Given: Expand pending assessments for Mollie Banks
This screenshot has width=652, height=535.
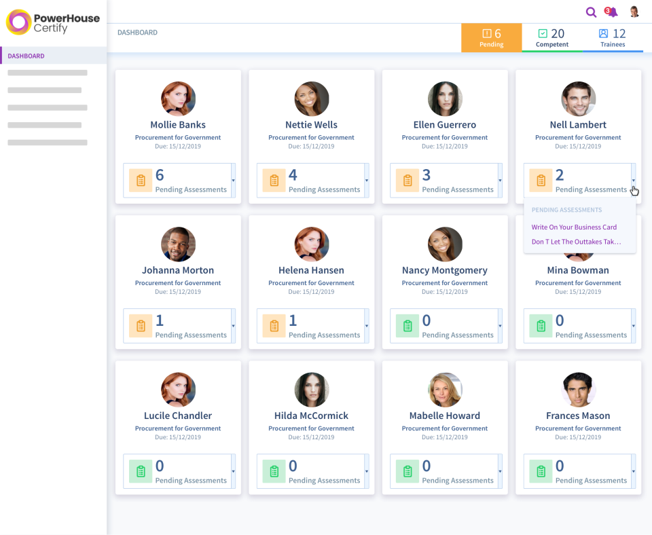Looking at the screenshot, I should click(233, 181).
